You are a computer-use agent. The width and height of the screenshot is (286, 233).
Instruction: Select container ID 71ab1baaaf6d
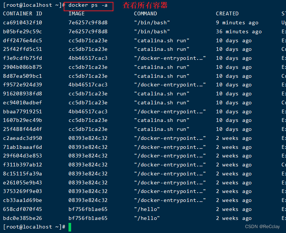coord(22,147)
